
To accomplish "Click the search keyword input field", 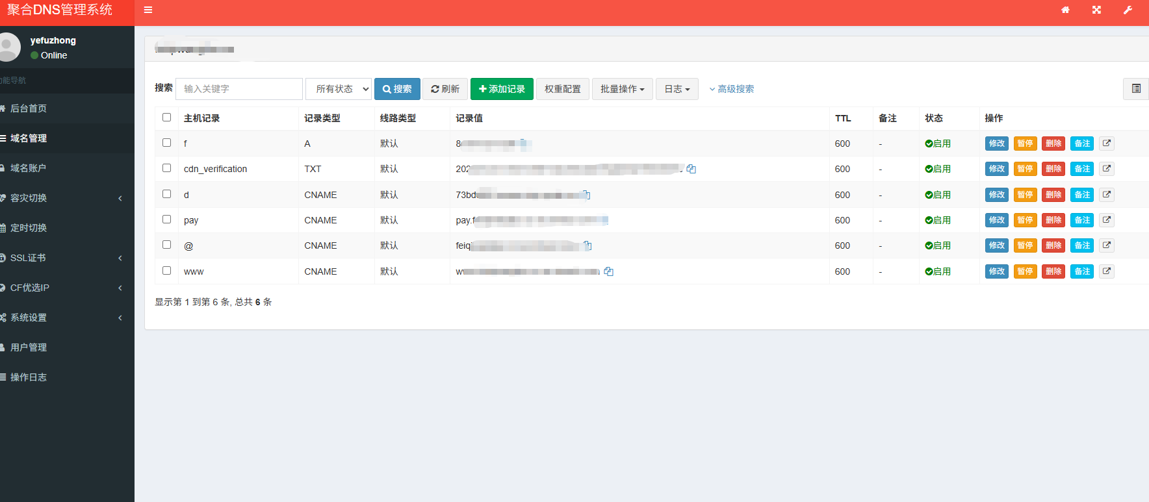I will pyautogui.click(x=239, y=89).
